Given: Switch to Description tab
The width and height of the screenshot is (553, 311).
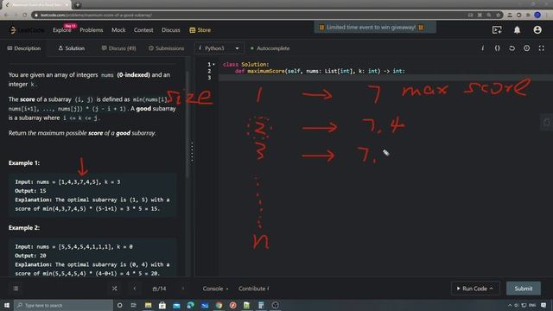Looking at the screenshot, I should pos(24,48).
